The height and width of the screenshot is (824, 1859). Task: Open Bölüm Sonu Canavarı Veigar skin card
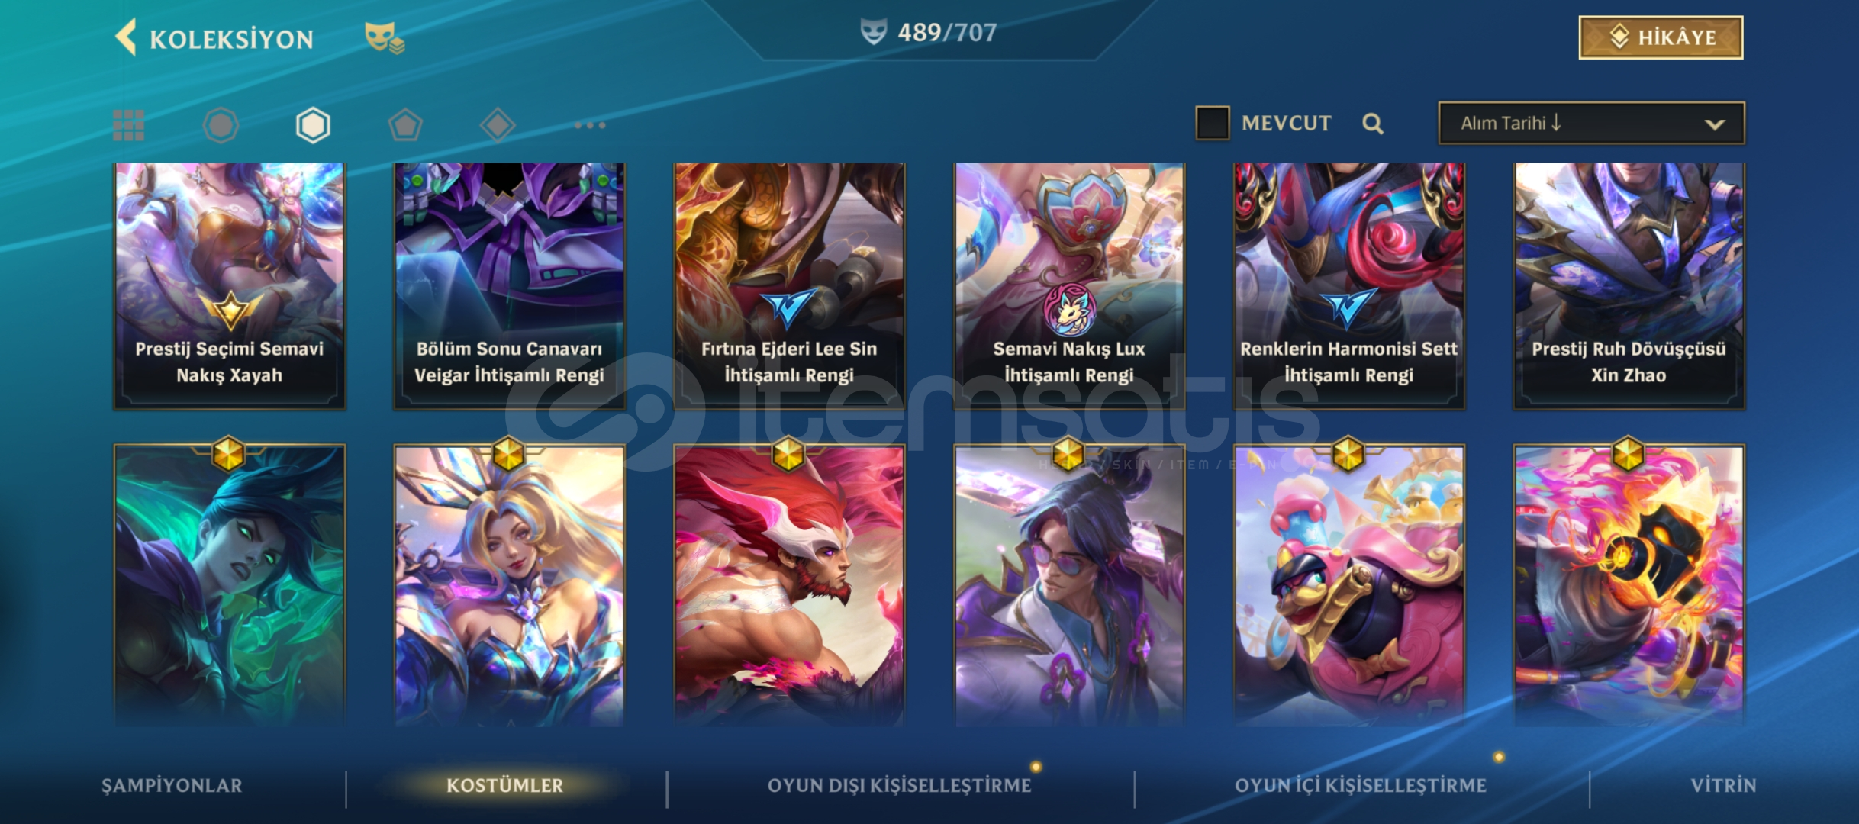coord(509,286)
